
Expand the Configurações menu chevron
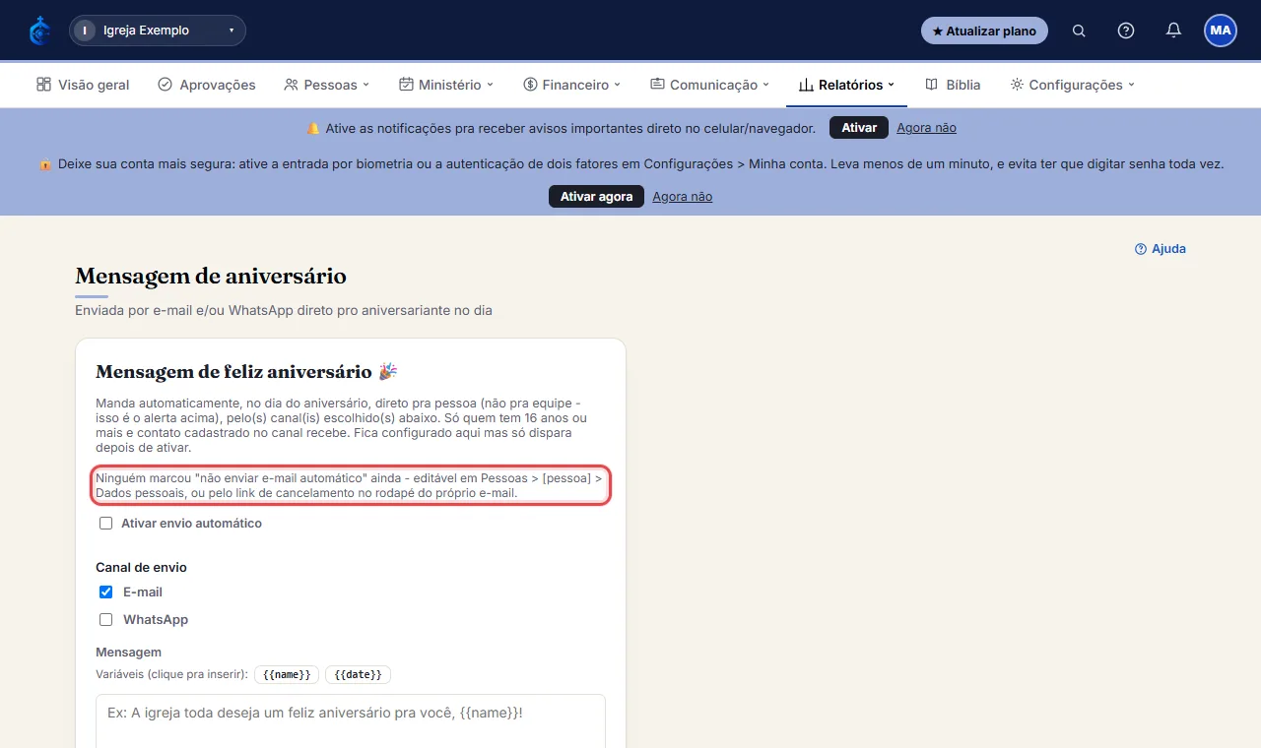tap(1131, 85)
